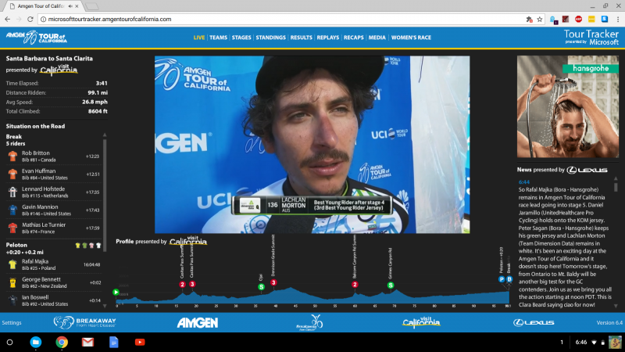Open Settings in the bottom bar
625x352 pixels.
12,322
